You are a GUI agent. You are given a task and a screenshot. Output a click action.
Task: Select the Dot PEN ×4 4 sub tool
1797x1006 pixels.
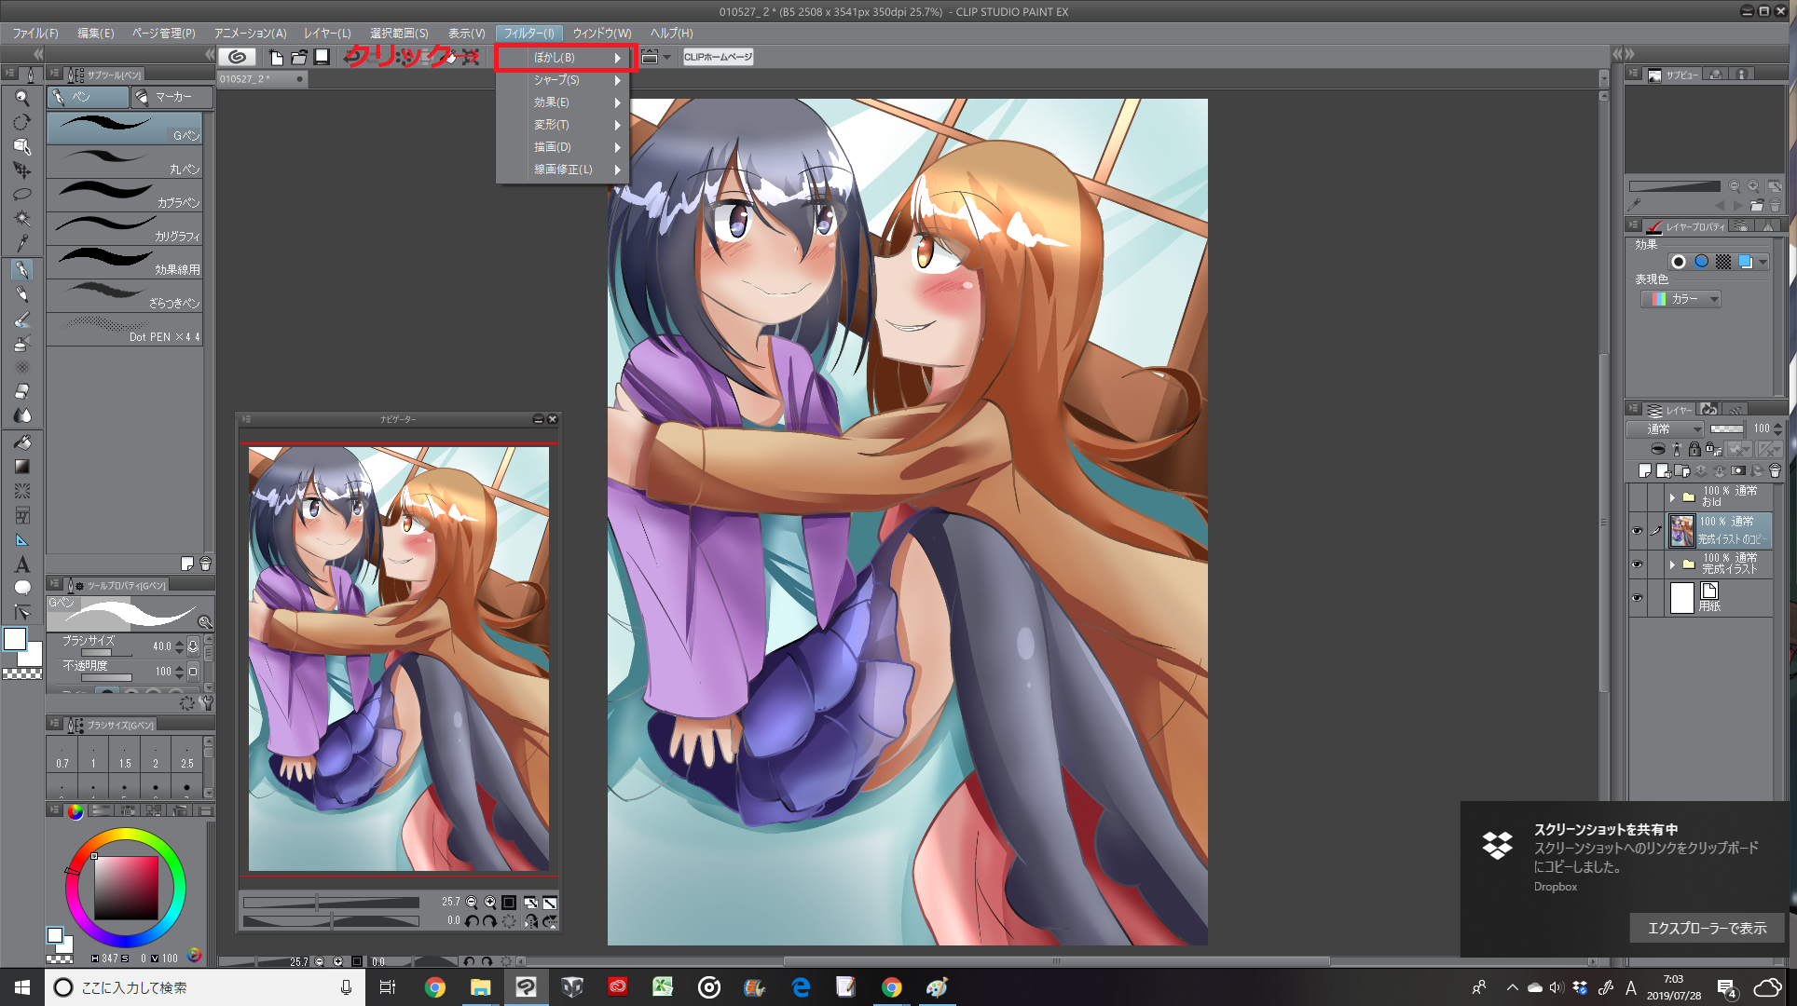pyautogui.click(x=125, y=329)
